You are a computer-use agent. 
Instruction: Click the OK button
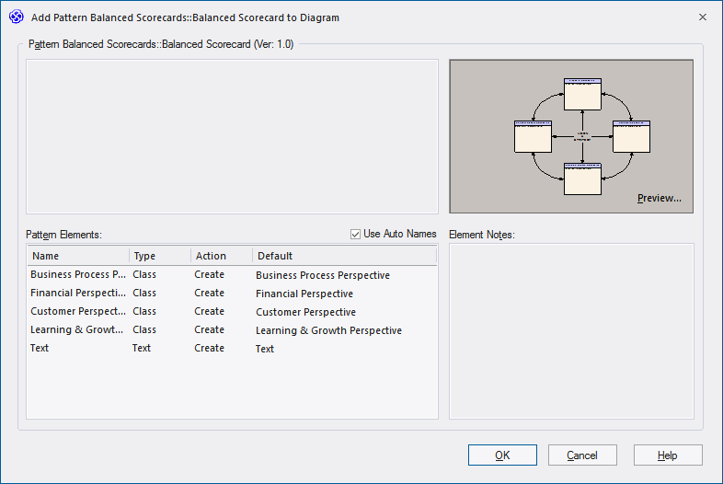(502, 455)
